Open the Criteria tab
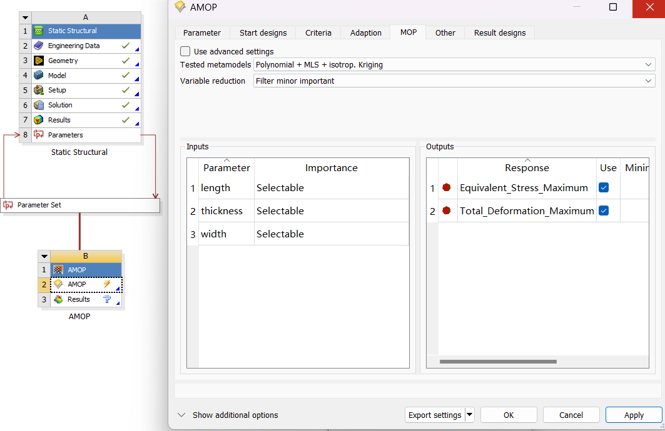Screen dimensions: 665x431 318,32
